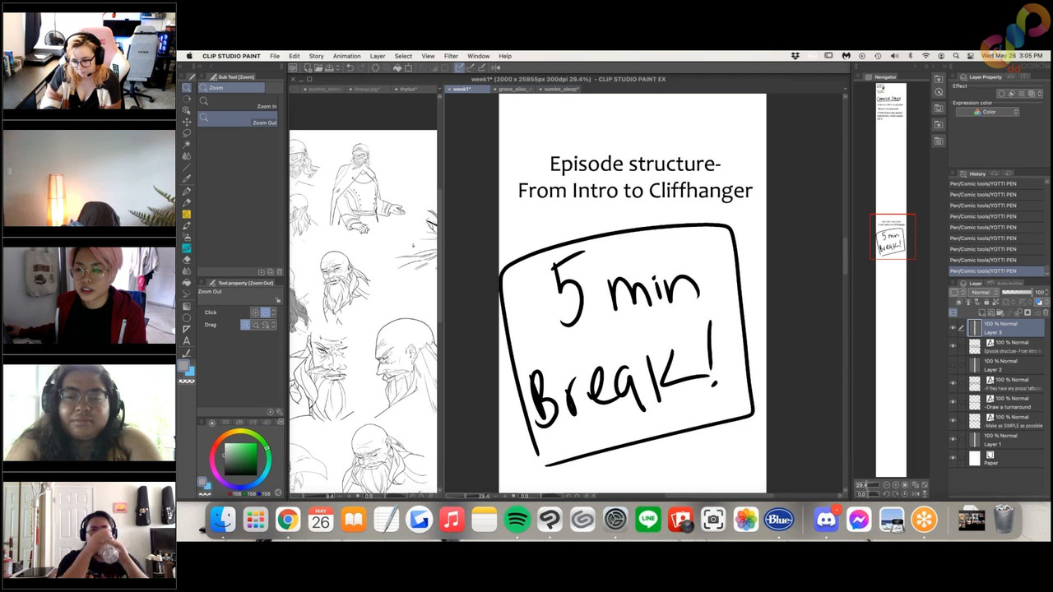Toggle visibility of Episode structure text layer
Screen dimensions: 1053x592
click(953, 346)
